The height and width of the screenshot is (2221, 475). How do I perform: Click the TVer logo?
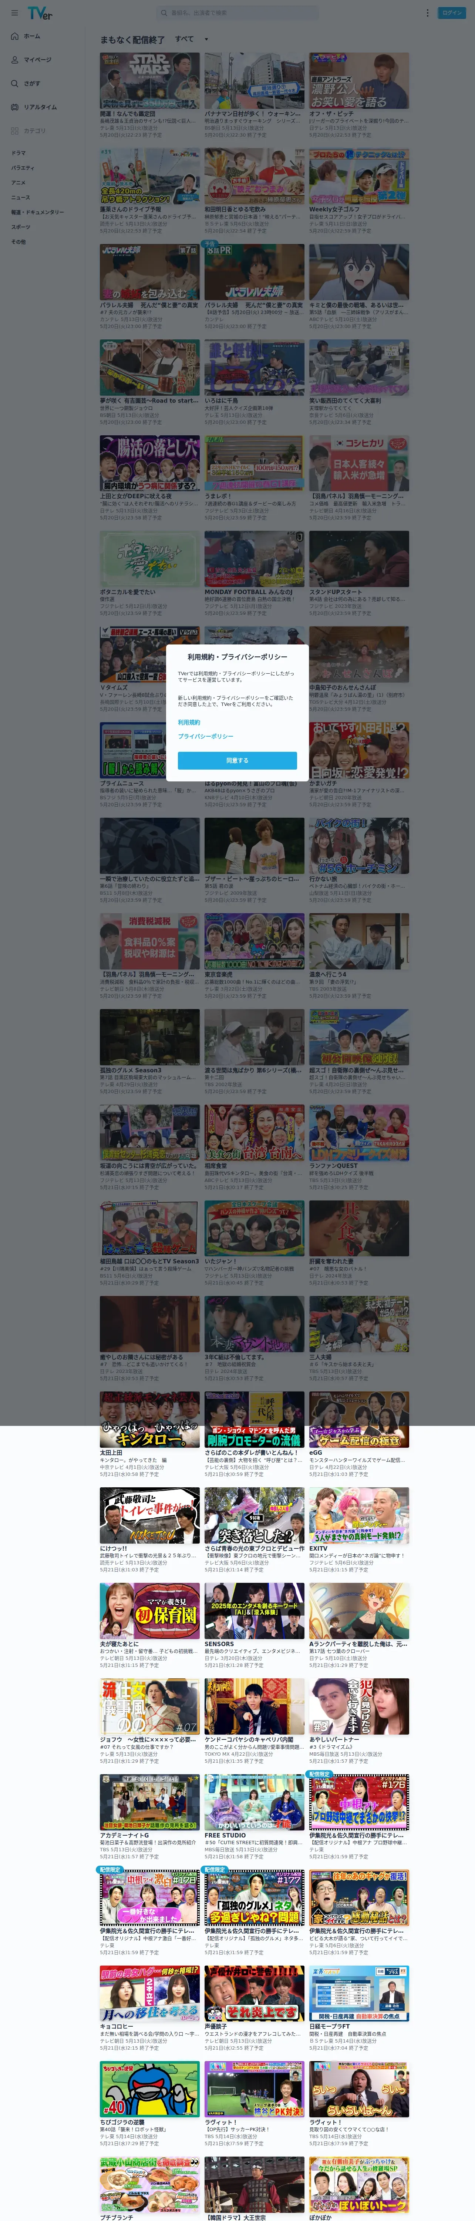(40, 13)
